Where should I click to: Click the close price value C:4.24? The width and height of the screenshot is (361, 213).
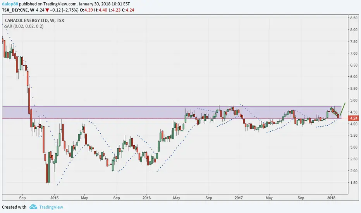click(128, 10)
